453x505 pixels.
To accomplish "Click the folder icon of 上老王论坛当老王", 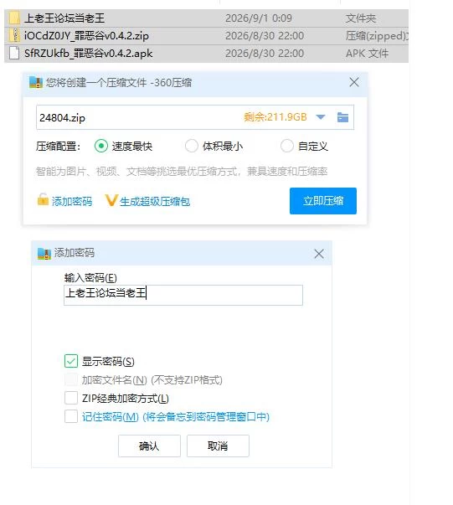I will pos(14,18).
